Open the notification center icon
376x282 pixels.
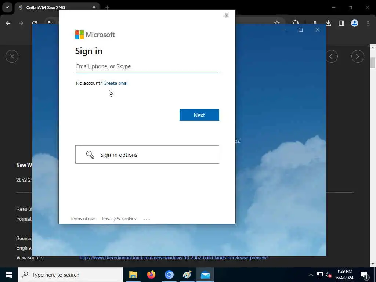(x=365, y=275)
